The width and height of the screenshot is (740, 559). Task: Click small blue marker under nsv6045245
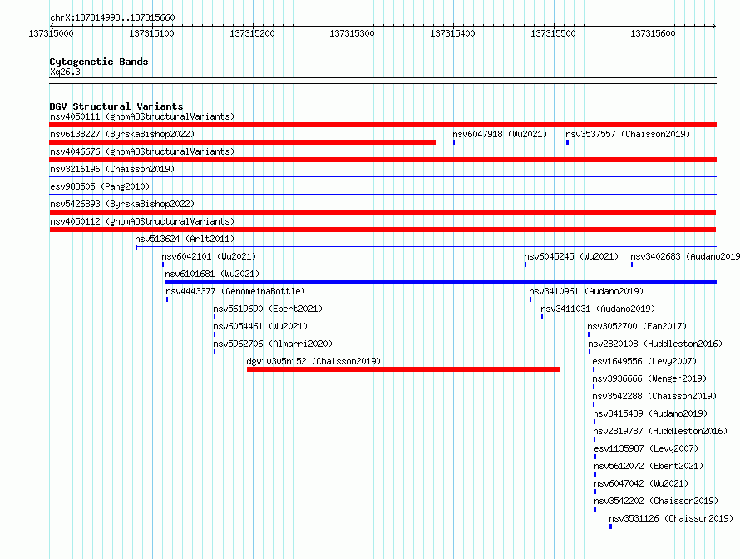coord(525,265)
